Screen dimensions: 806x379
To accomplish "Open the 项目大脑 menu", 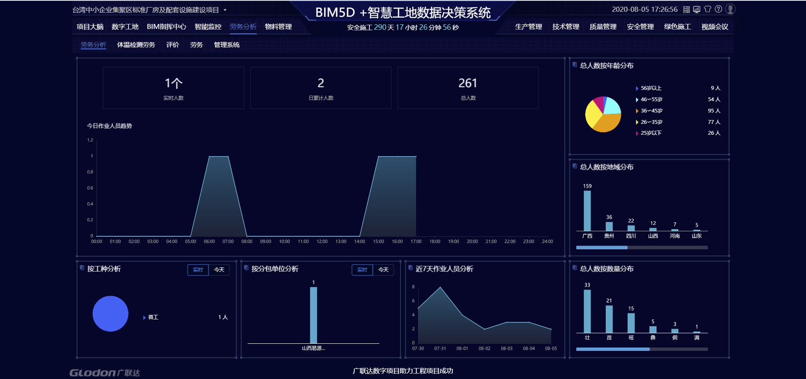I will pyautogui.click(x=90, y=27).
